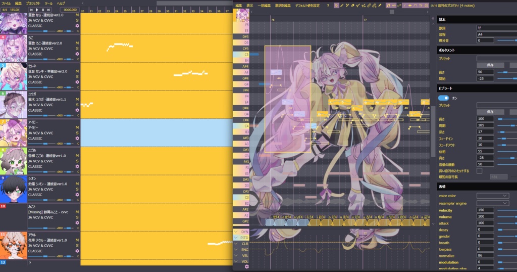The width and height of the screenshot is (517, 272).
Task: Mute the セレネ track with M
Action: tap(77, 71)
